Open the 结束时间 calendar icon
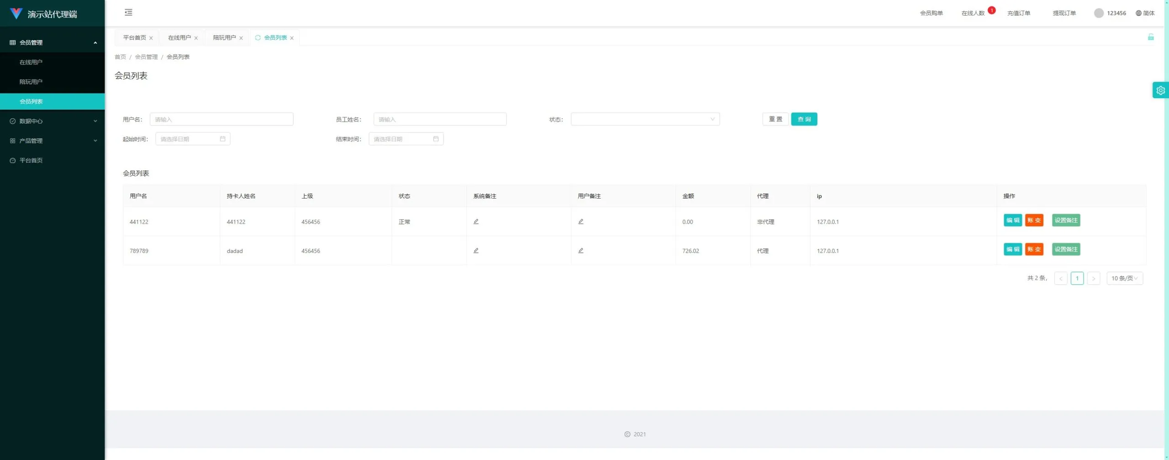 [x=436, y=139]
